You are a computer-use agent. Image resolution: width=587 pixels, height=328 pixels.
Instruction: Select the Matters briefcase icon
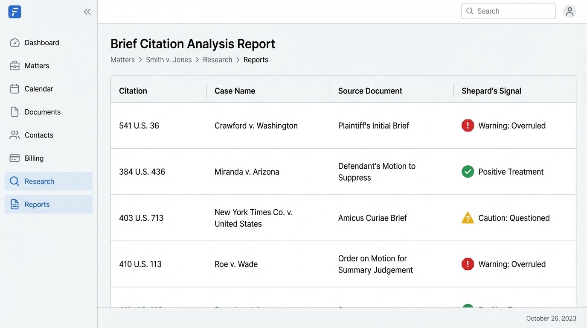point(15,65)
